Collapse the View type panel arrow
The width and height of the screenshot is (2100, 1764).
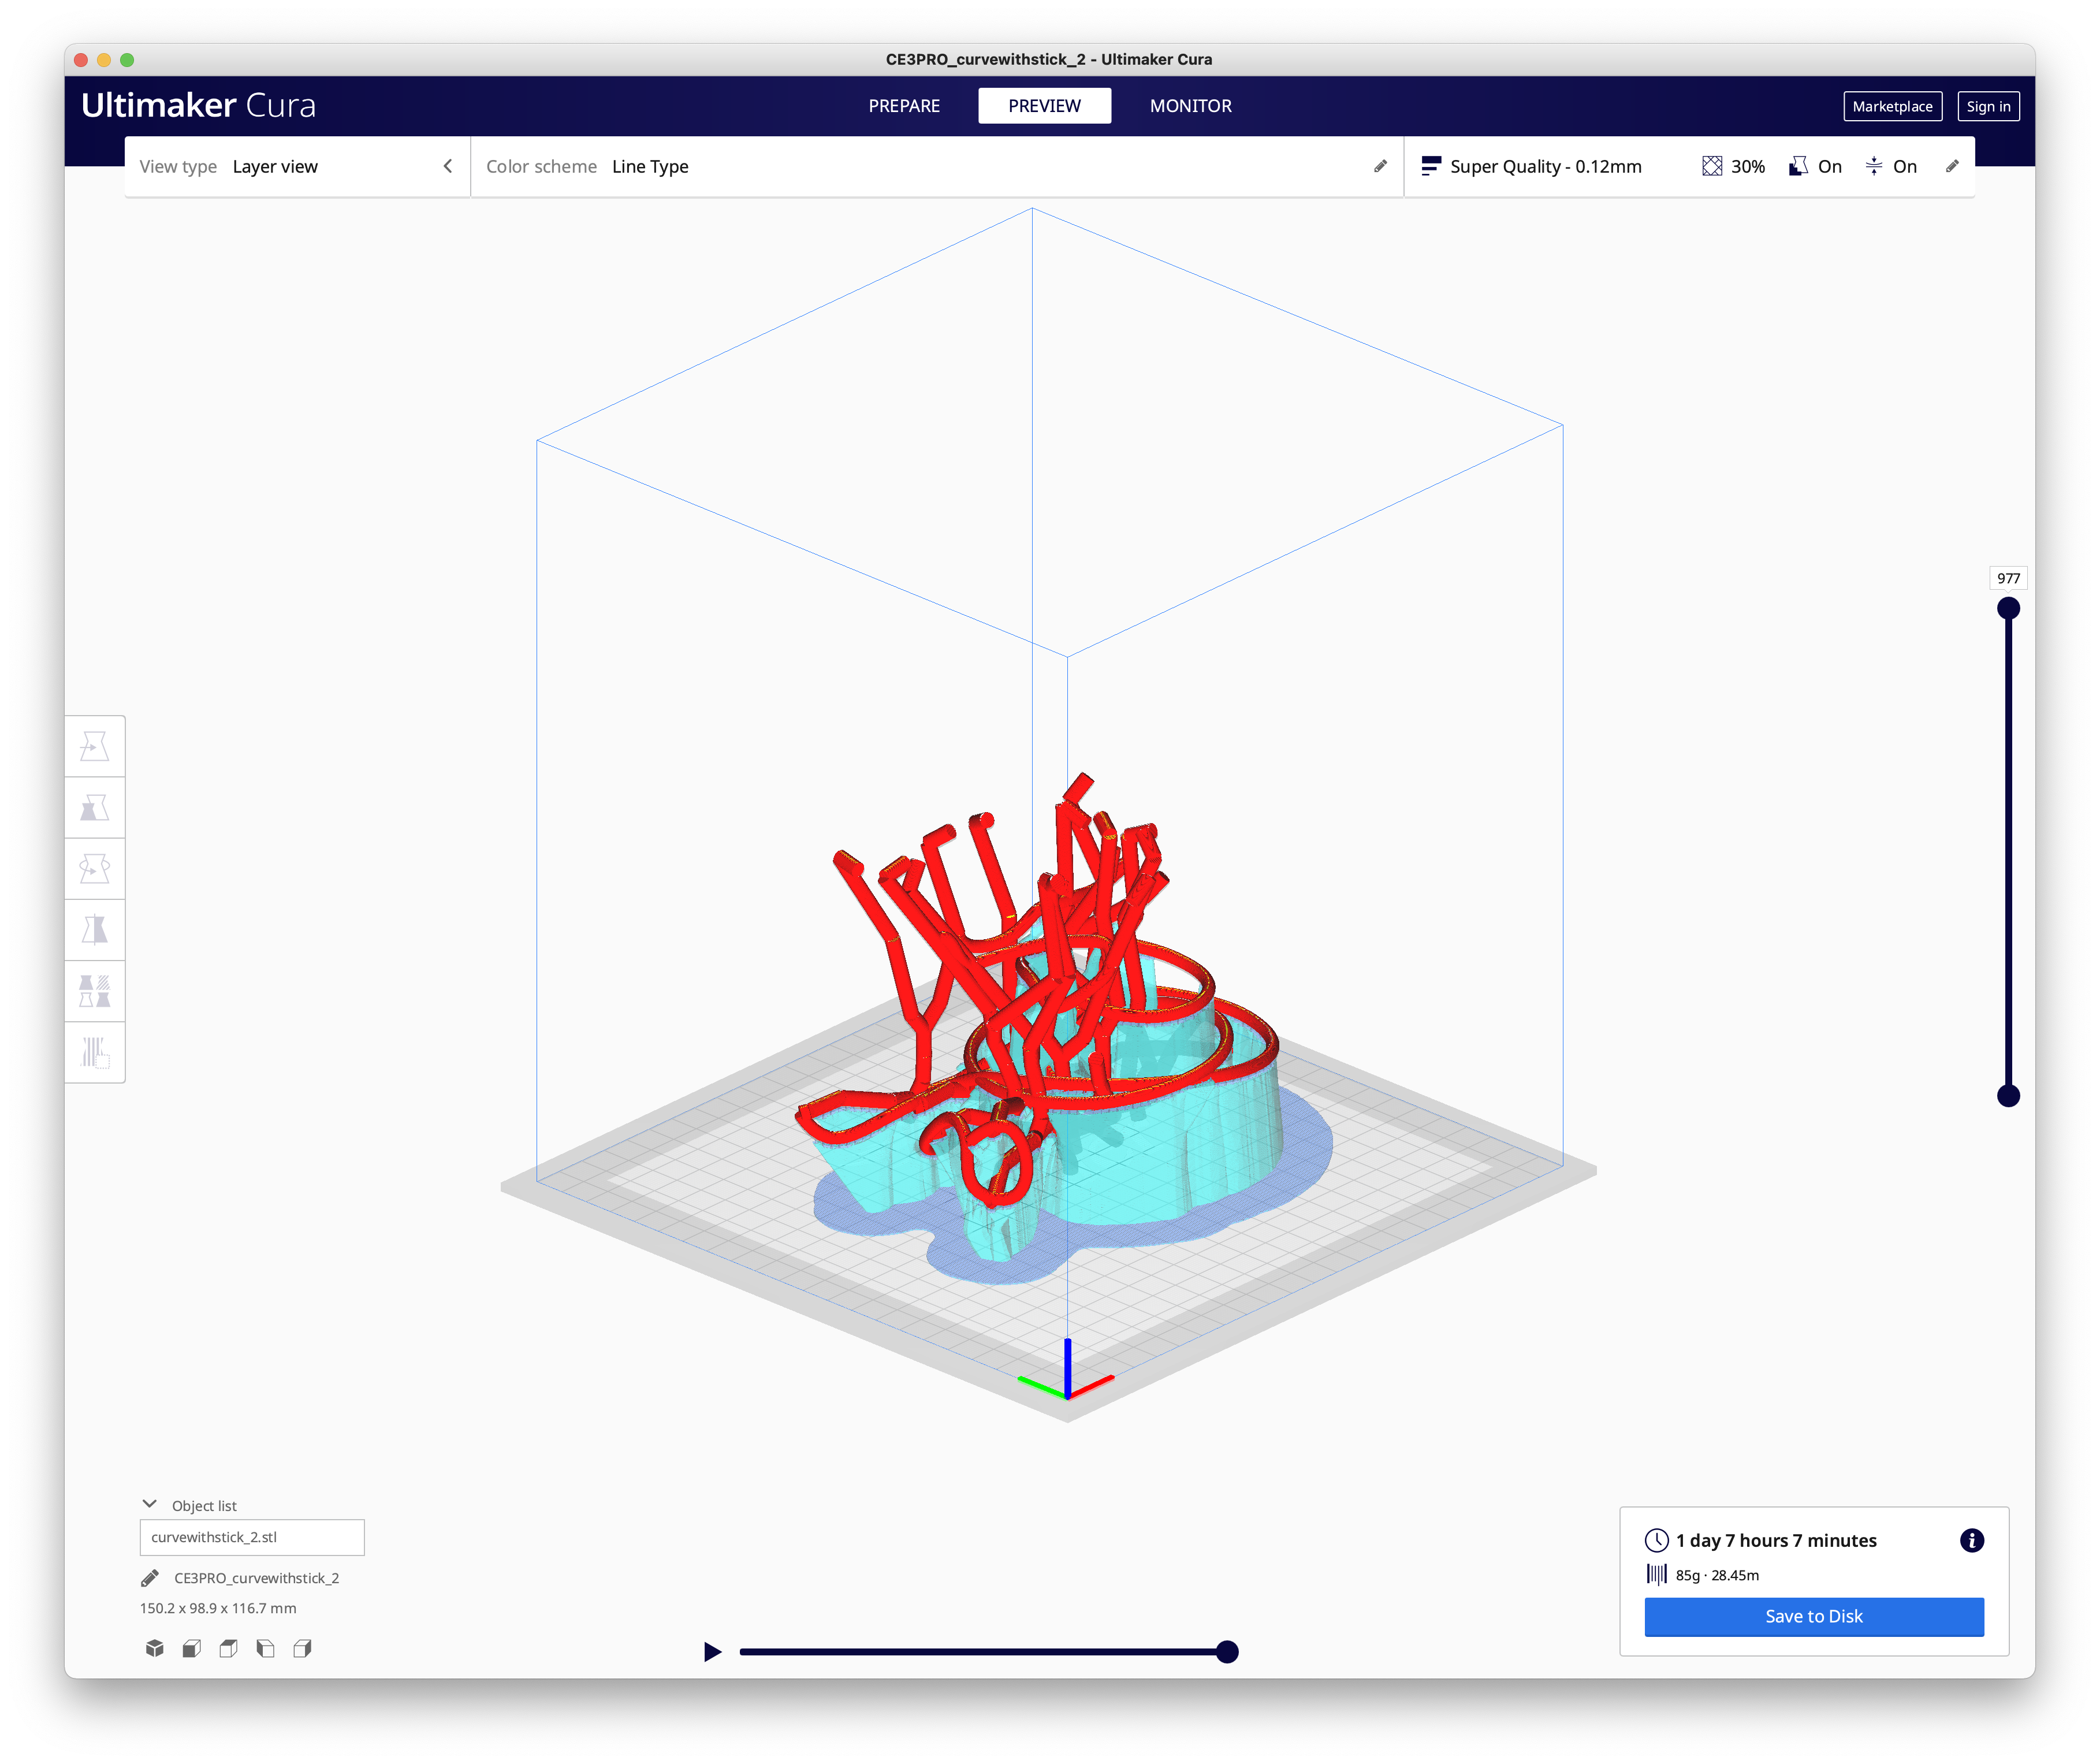click(x=448, y=166)
